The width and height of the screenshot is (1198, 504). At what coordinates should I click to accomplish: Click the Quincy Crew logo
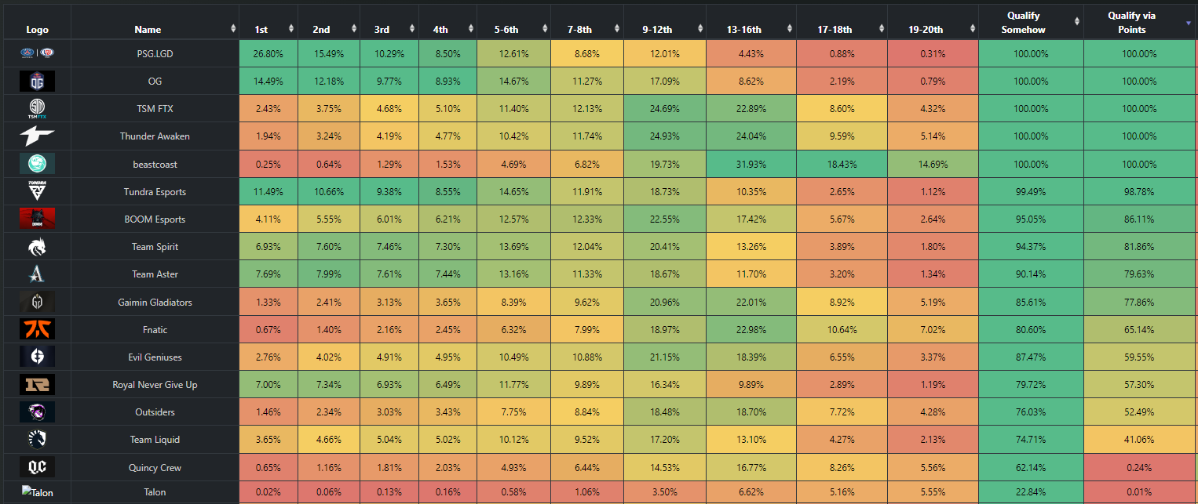[x=37, y=467]
